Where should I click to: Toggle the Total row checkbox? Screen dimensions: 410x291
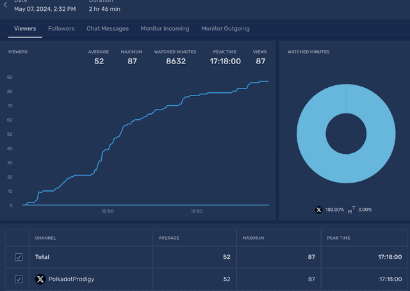coord(19,257)
